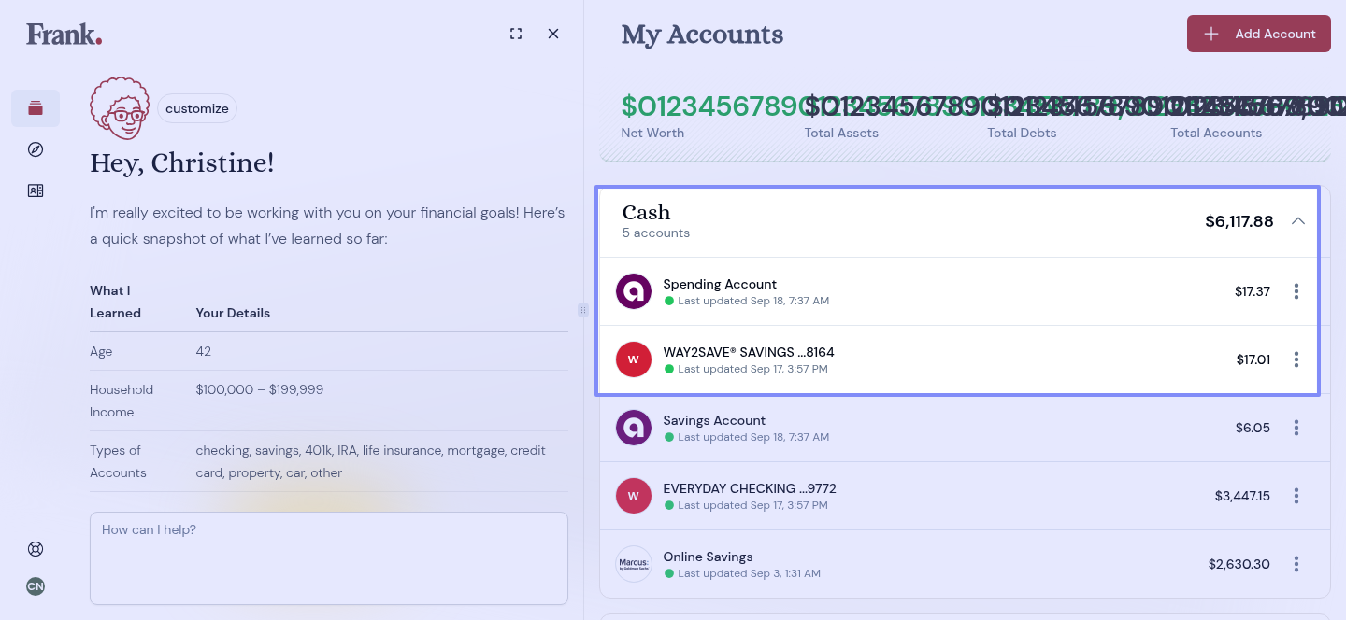The height and width of the screenshot is (620, 1346).
Task: Open options for EVERYDAY CHECKING account
Action: [x=1296, y=496]
